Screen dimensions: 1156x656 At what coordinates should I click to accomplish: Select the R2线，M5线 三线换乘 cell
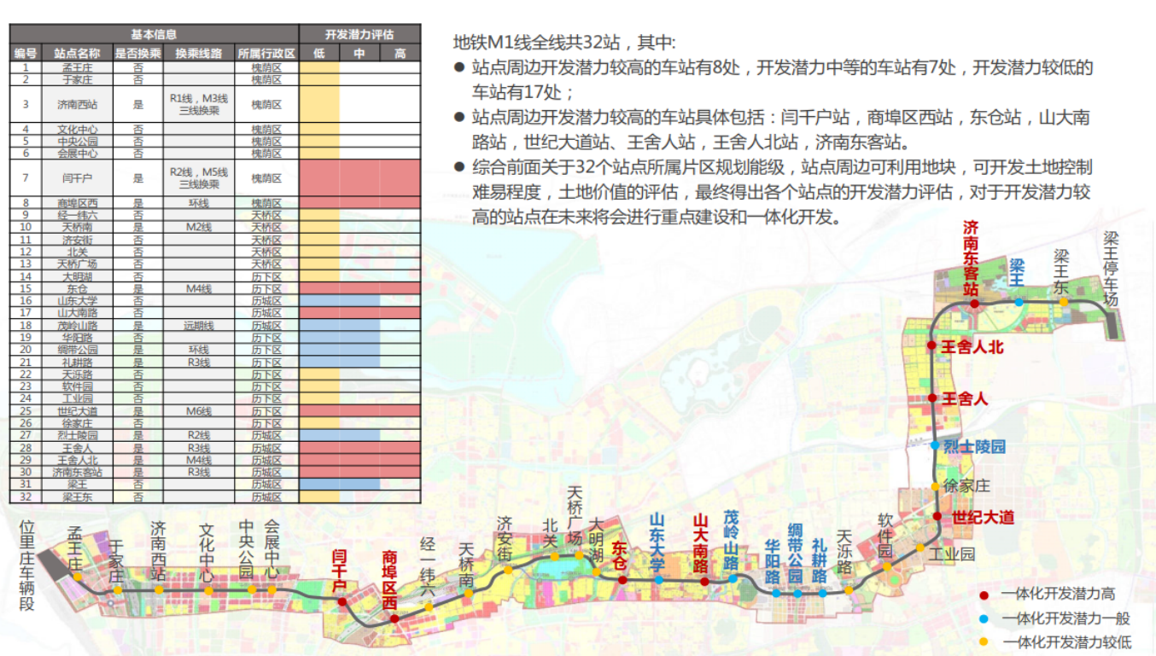199,178
